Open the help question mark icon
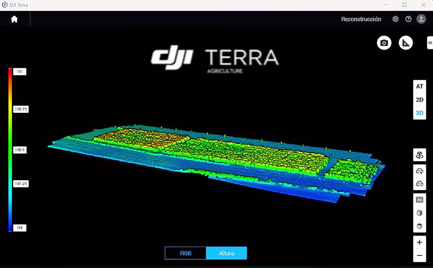Screen dimensions: 433x268 coord(408,19)
